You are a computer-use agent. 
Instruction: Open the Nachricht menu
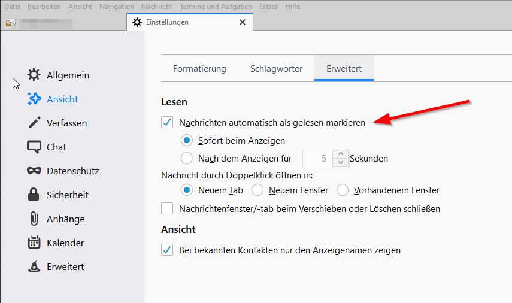click(157, 7)
